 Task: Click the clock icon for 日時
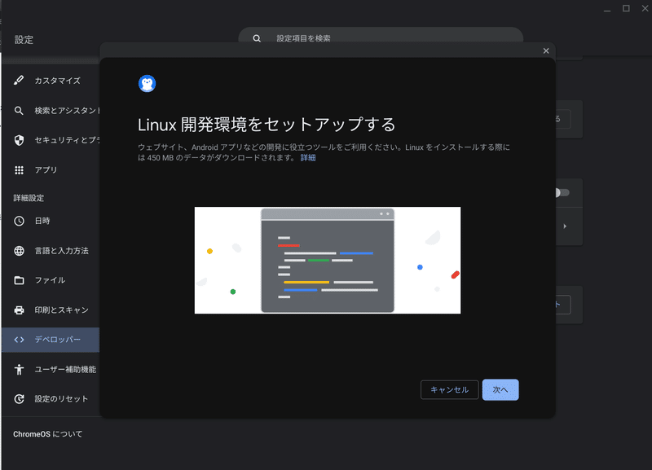(19, 221)
